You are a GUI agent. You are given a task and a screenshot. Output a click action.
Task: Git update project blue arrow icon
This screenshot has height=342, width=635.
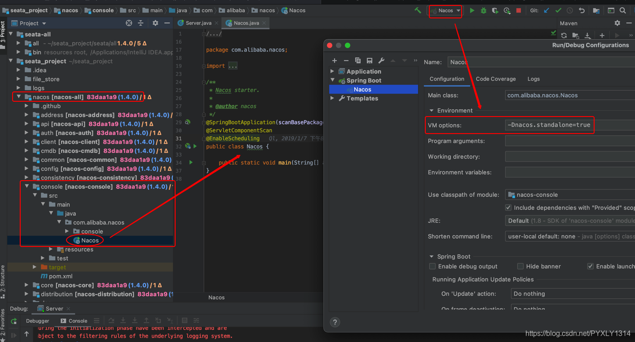547,10
